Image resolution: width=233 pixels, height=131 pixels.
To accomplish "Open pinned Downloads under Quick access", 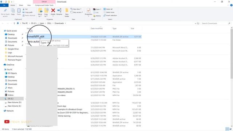I will (x=12, y=38).
